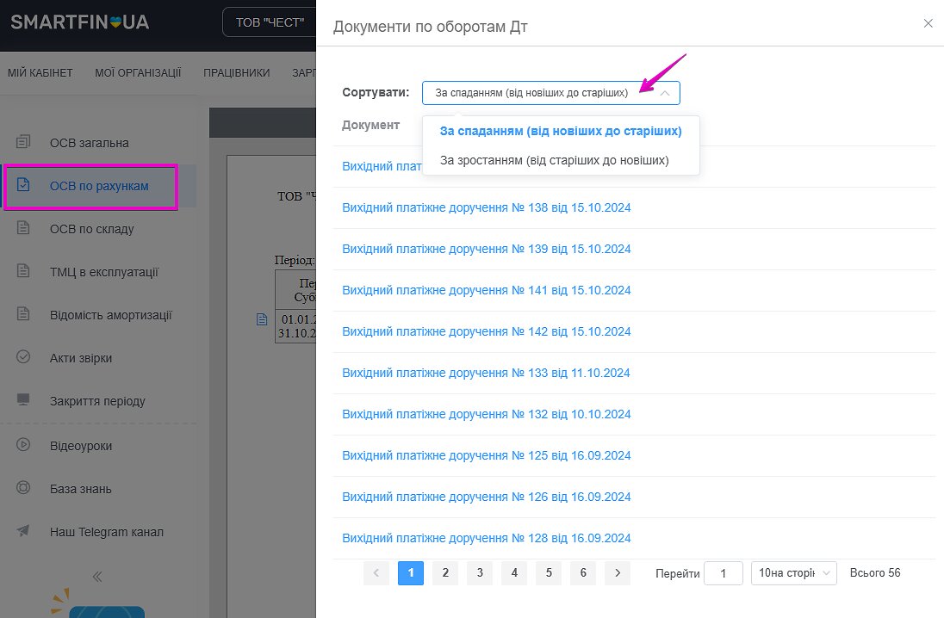The image size is (944, 618).
Task: Open Наш Telegram канал link
Action: click(x=107, y=532)
